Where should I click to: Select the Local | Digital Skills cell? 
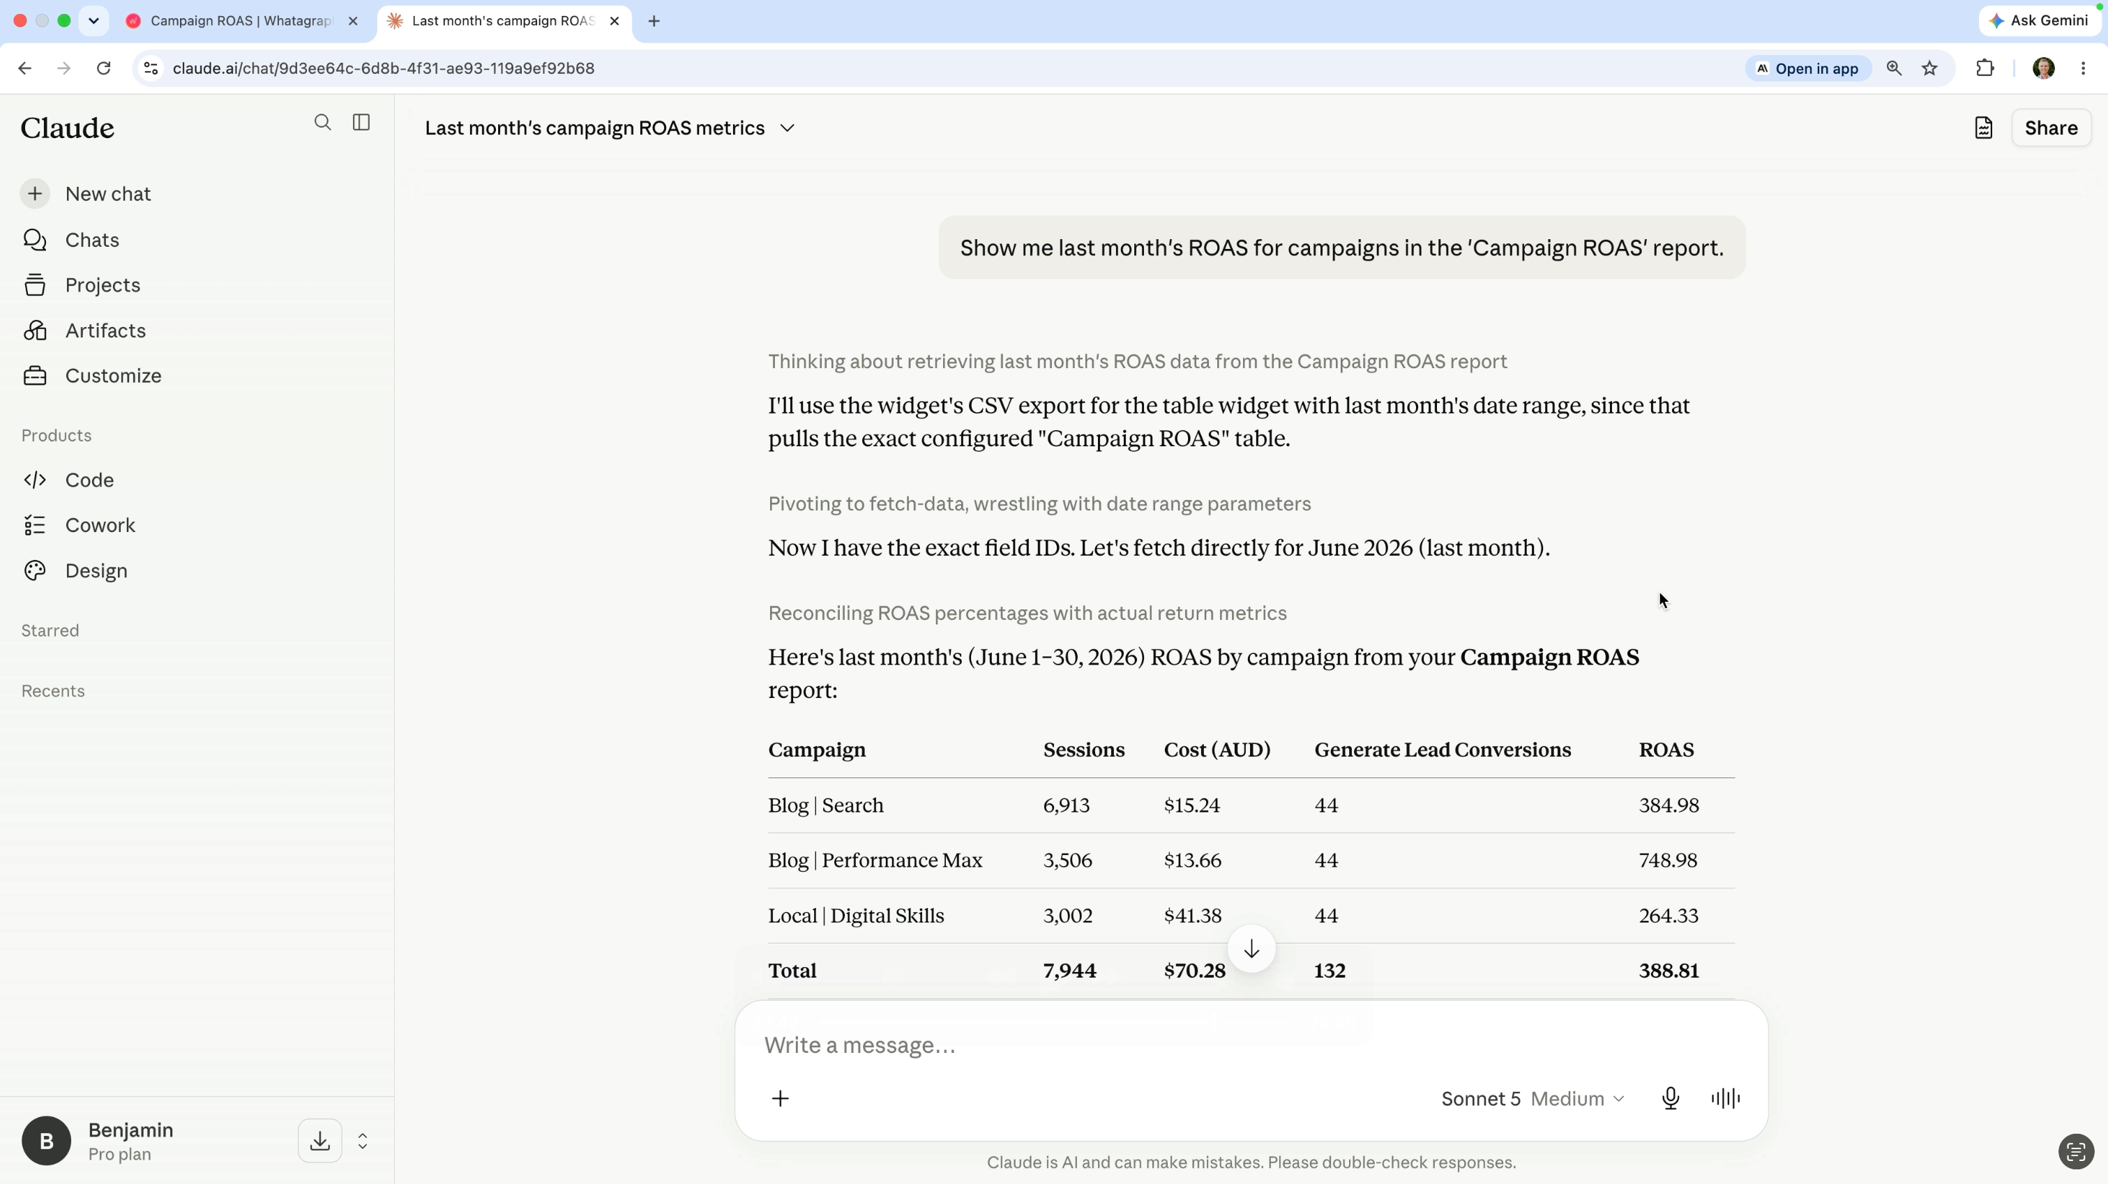click(856, 916)
